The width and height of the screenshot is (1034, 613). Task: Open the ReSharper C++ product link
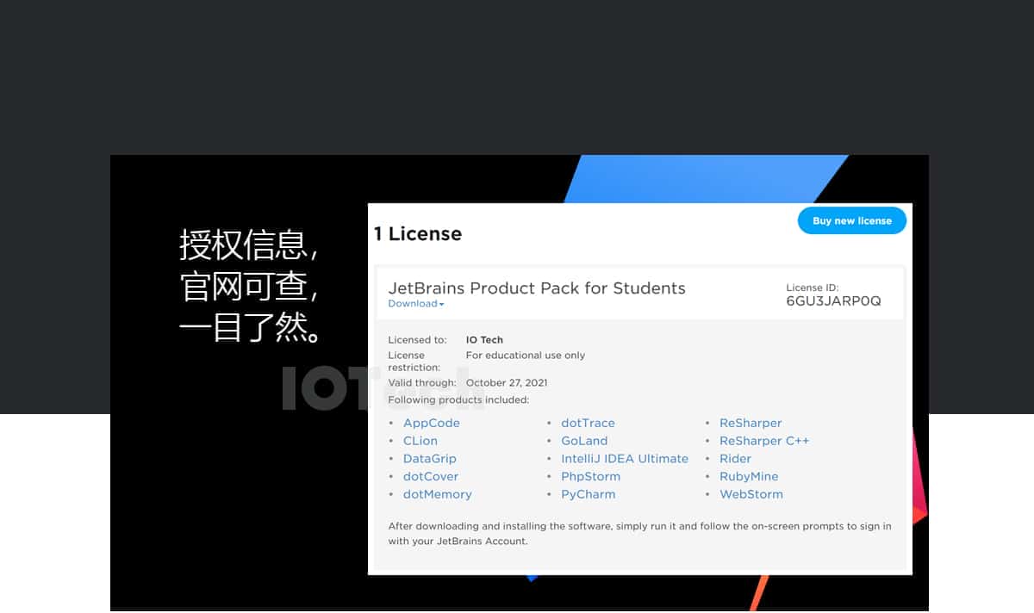coord(764,441)
